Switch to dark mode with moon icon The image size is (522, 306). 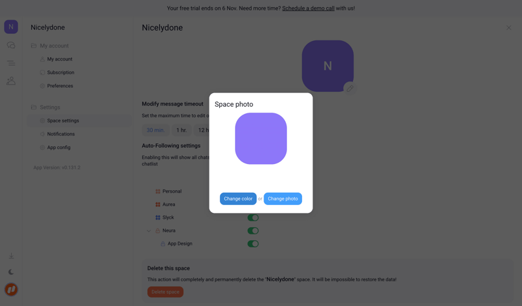pos(11,272)
